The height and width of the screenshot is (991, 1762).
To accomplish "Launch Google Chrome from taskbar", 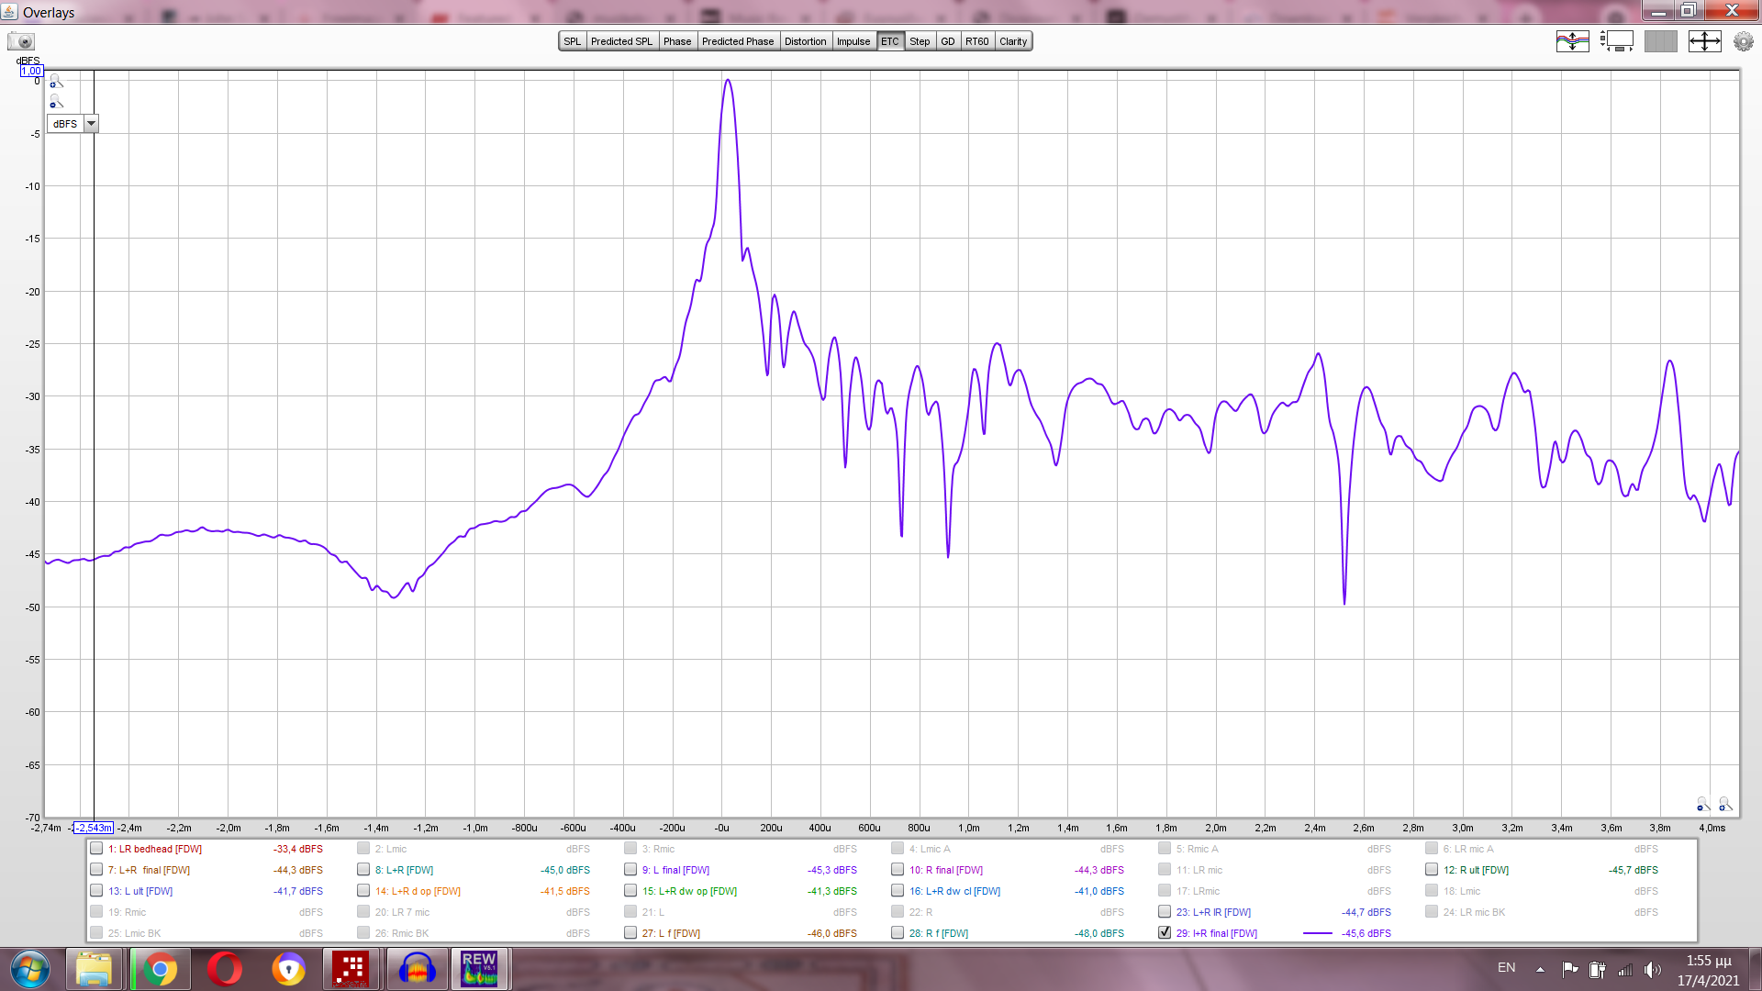I will (160, 969).
